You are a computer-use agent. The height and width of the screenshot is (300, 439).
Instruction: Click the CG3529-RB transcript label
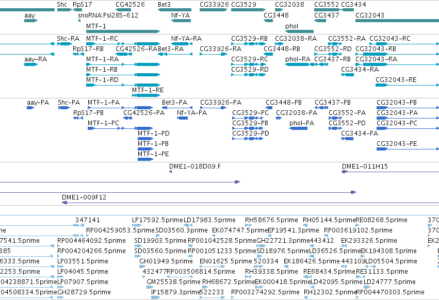pos(249,38)
